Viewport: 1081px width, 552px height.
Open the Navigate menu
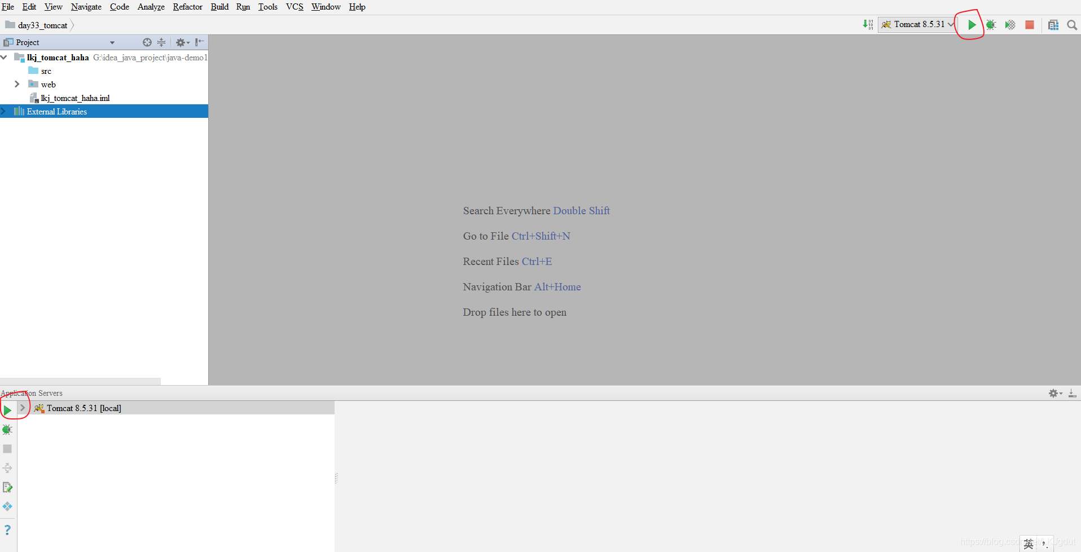[86, 7]
